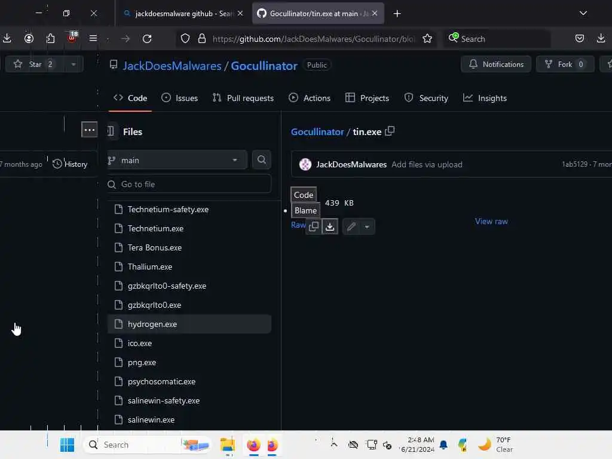Open the Projects tab
The height and width of the screenshot is (459, 612).
(x=368, y=98)
